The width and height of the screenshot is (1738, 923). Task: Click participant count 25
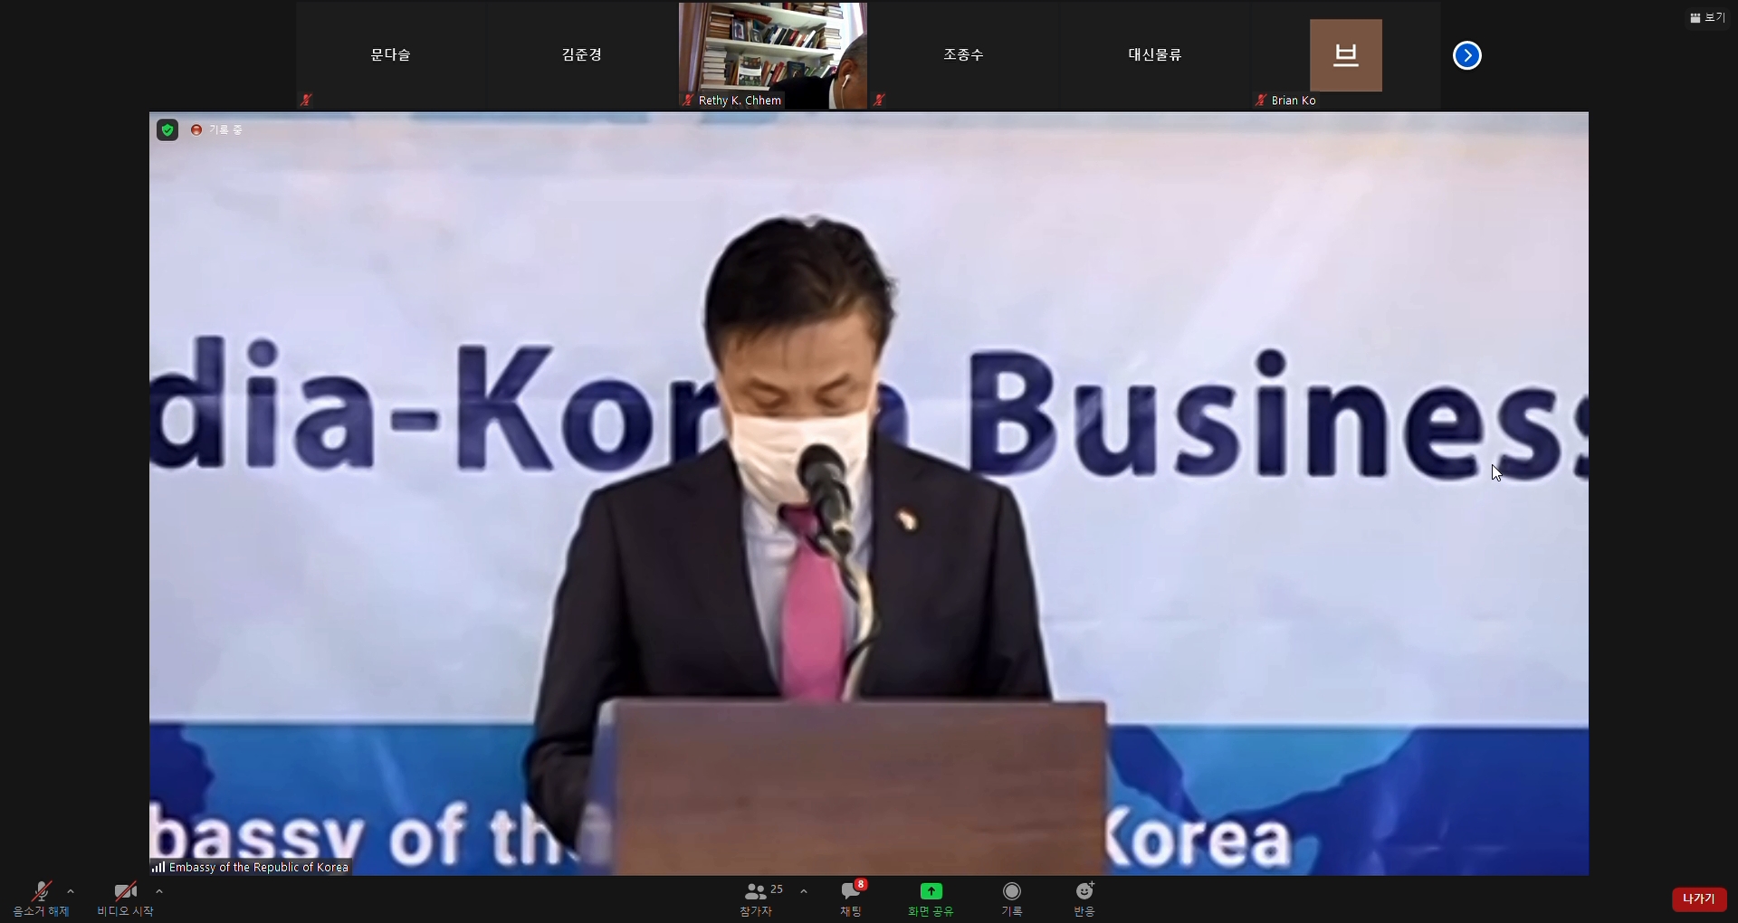[777, 890]
